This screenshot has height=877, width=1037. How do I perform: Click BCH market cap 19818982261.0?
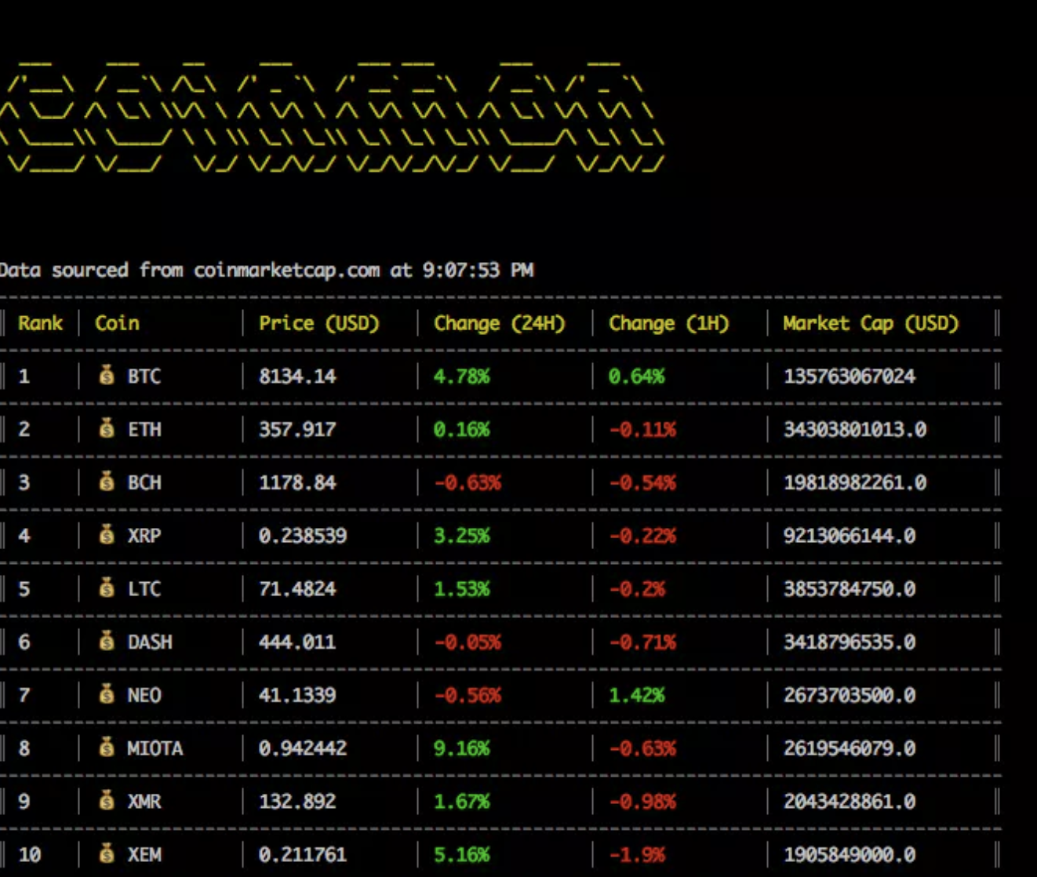click(855, 482)
